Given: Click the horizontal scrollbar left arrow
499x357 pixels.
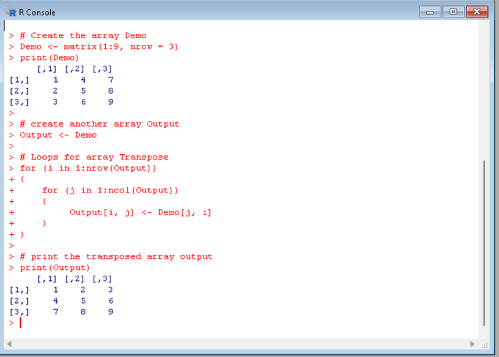Looking at the screenshot, I should (x=9, y=344).
